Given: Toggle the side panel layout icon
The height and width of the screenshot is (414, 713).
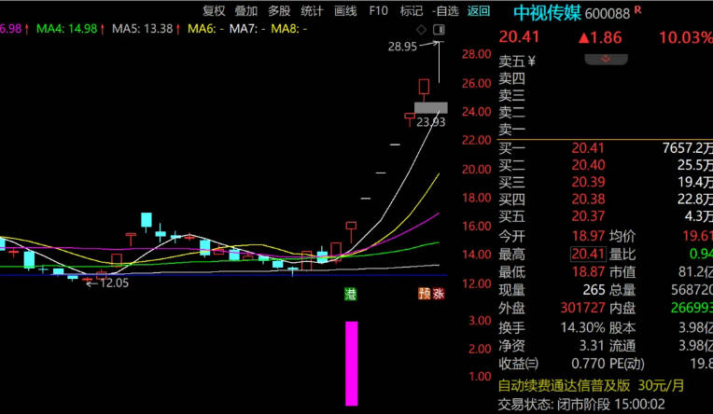Looking at the screenshot, I should tap(439, 30).
